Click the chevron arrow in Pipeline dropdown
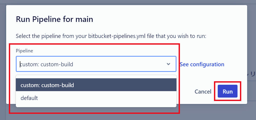This screenshot has width=256, height=120. [x=168, y=64]
